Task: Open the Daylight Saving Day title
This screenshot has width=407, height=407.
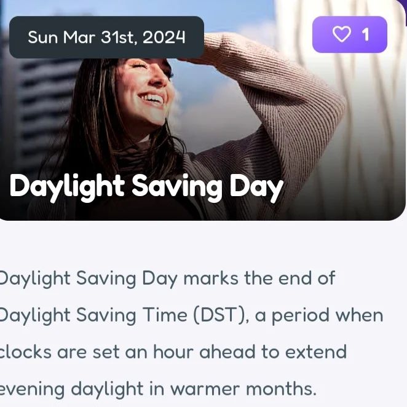Action: [146, 186]
